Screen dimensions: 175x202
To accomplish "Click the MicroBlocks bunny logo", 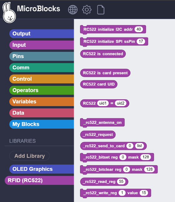I will (9, 12).
